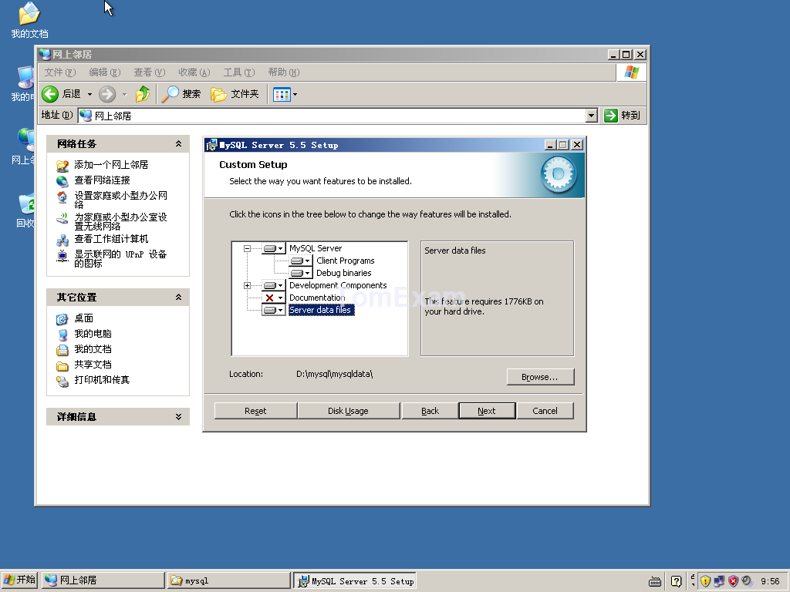Click 显示联网的 UPnP 设备的图标 link
Image resolution: width=790 pixels, height=592 pixels.
pos(120,259)
